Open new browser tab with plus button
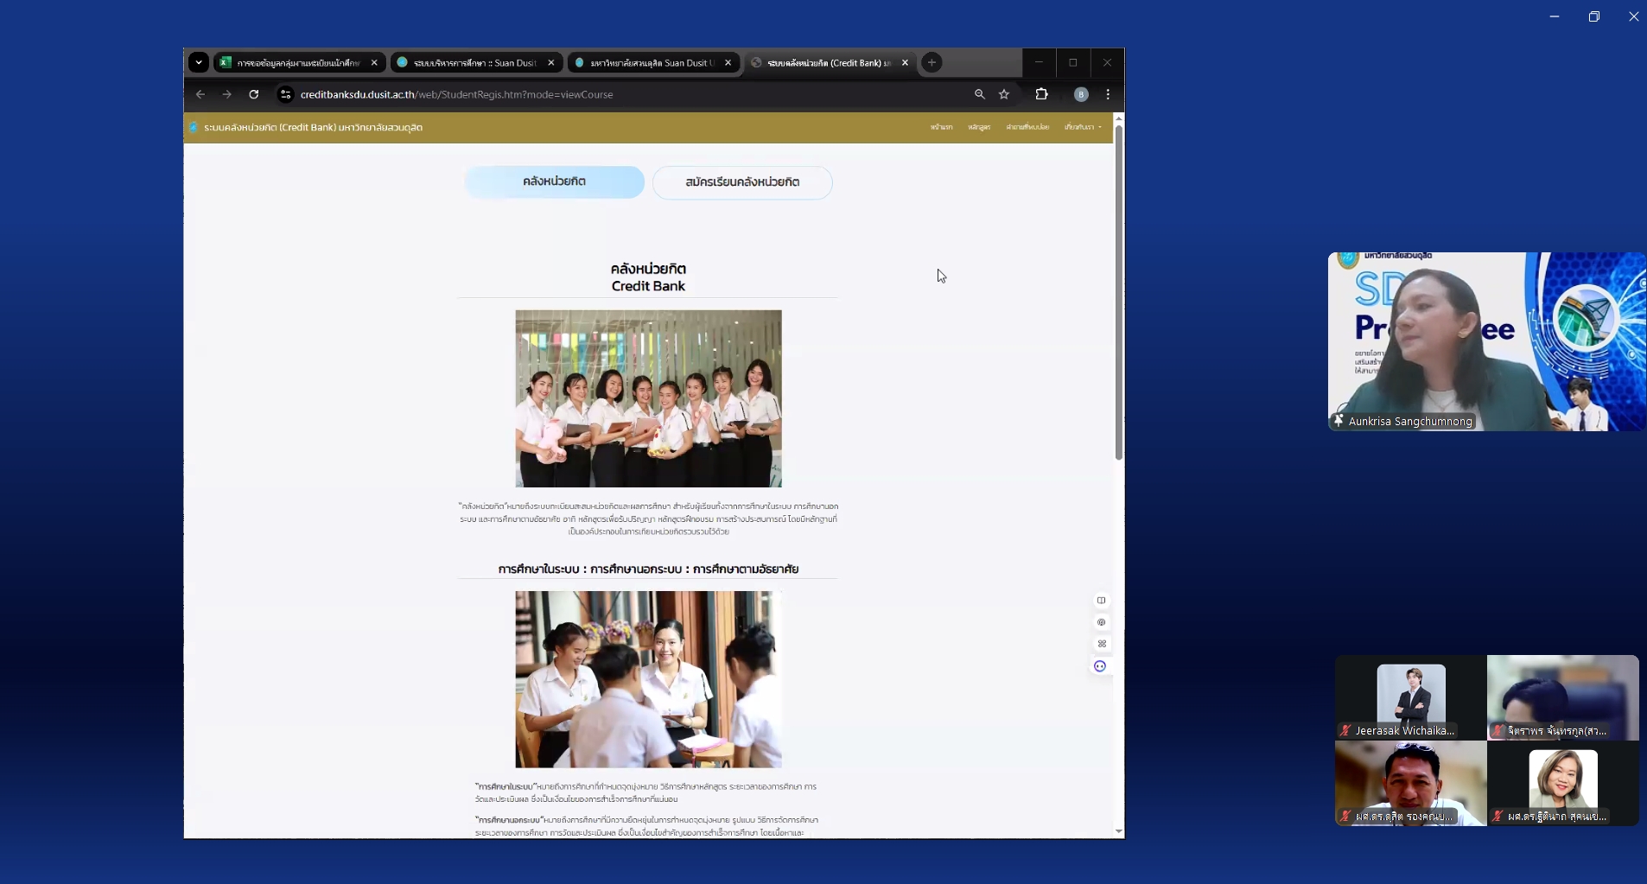This screenshot has height=884, width=1647. (x=932, y=62)
